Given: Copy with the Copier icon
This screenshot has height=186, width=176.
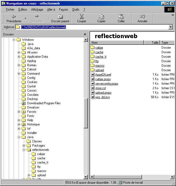Looking at the screenshot, I should (101, 16).
